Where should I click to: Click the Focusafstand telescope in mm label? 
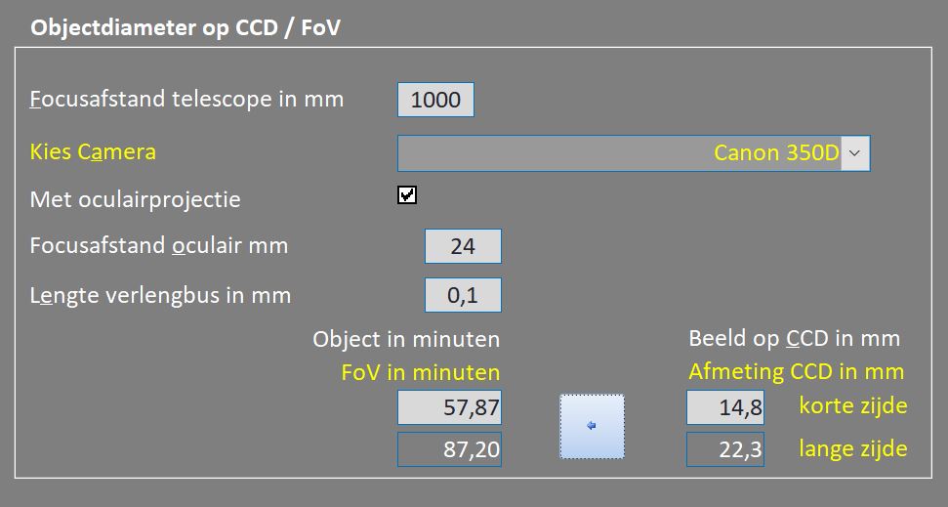pos(186,100)
